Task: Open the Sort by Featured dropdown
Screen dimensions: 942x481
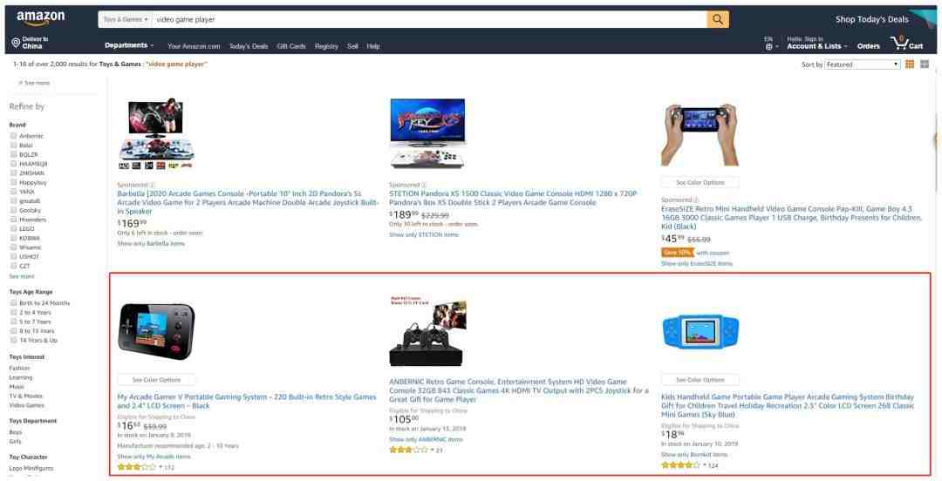Action: click(862, 64)
